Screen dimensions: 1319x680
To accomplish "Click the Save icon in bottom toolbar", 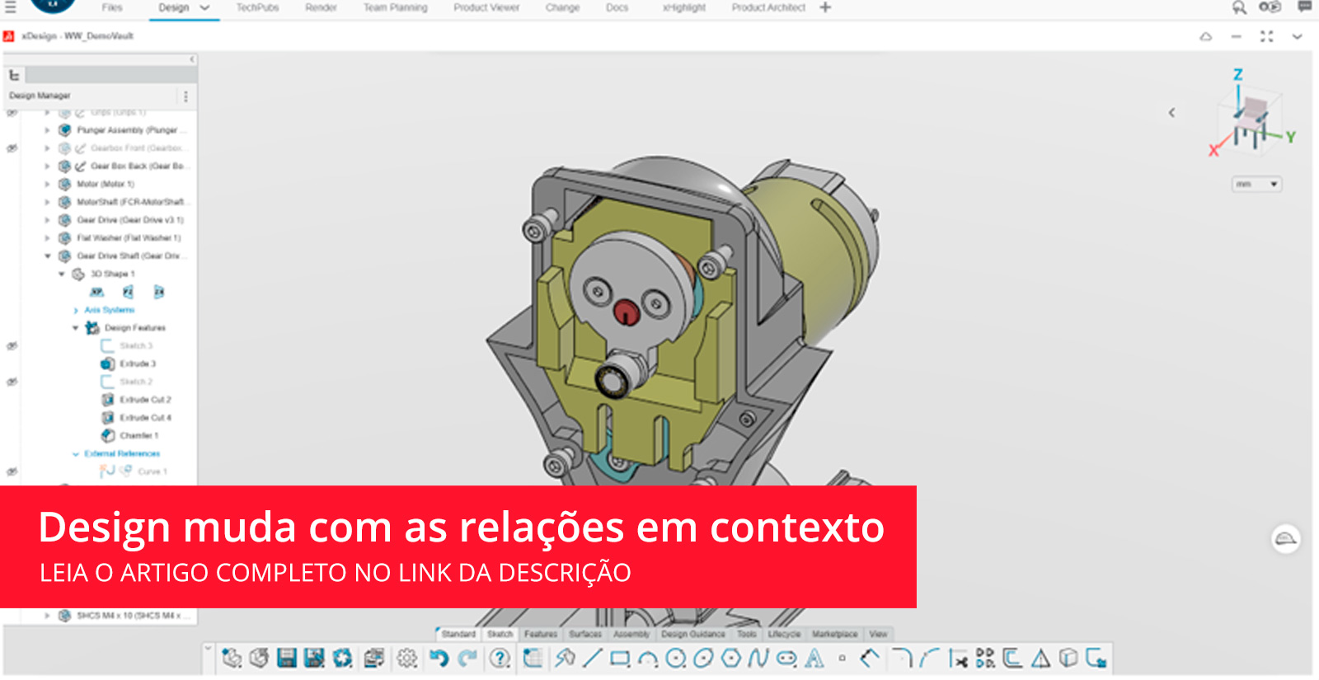I will [x=286, y=658].
